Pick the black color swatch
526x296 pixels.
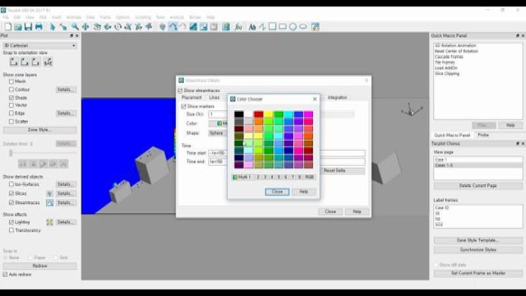click(239, 114)
